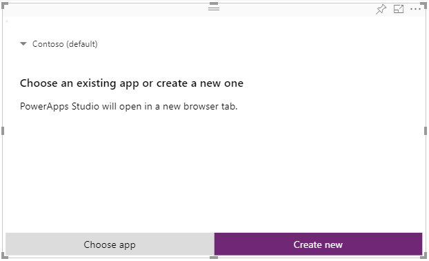The width and height of the screenshot is (429, 261).
Task: Click the Create new button
Action: point(318,244)
